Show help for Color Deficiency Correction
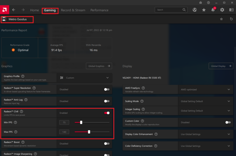Screen dimensions: 236x156 pos(156,146)
